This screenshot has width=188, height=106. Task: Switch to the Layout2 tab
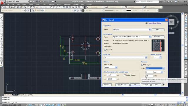pos(29,95)
